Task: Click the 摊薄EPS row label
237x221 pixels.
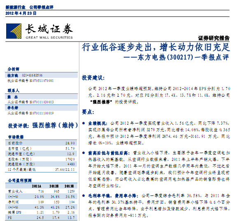Action: click(14, 212)
